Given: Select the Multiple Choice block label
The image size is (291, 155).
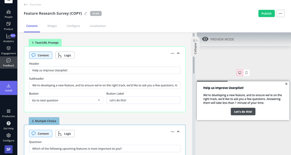Looking at the screenshot, I should (x=44, y=121).
